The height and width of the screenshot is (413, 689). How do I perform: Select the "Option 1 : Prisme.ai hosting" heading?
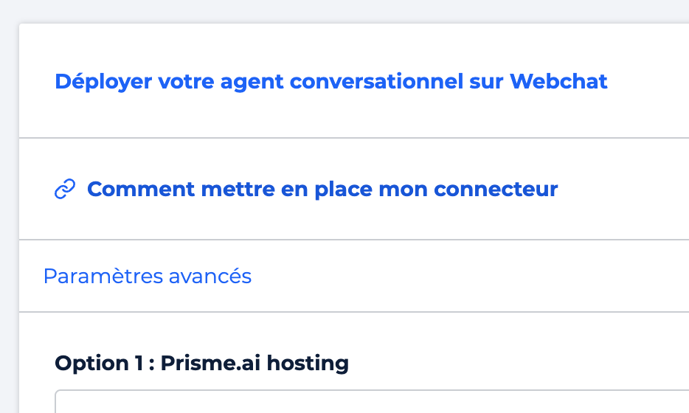click(x=201, y=364)
